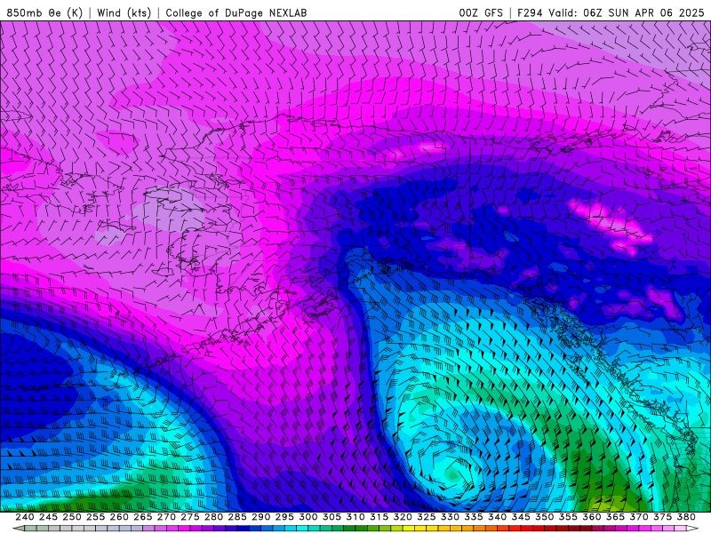Click the 290 colorbar value

260,517
